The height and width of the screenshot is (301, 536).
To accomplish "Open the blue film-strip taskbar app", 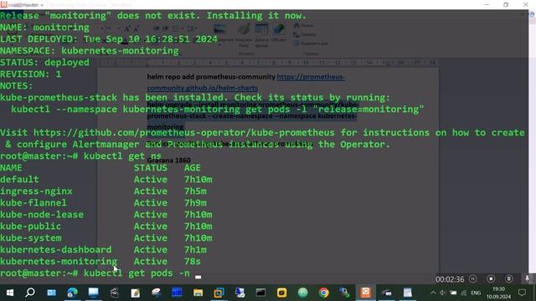I will click(177, 293).
